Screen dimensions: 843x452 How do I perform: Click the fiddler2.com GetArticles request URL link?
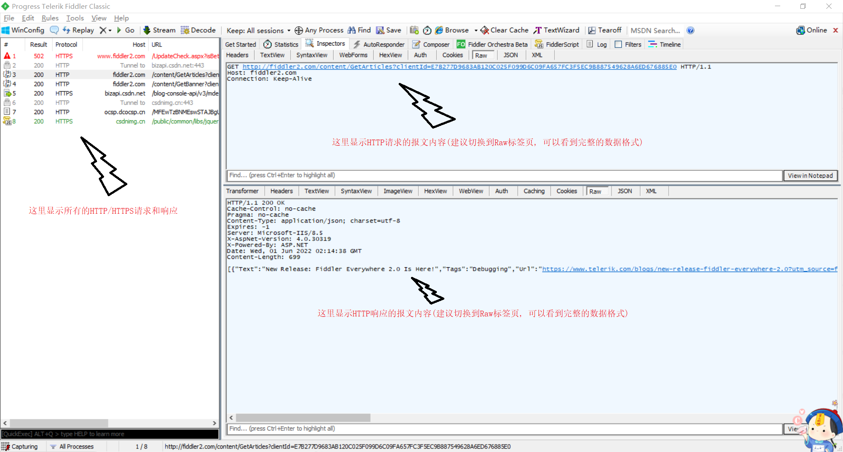(459, 67)
